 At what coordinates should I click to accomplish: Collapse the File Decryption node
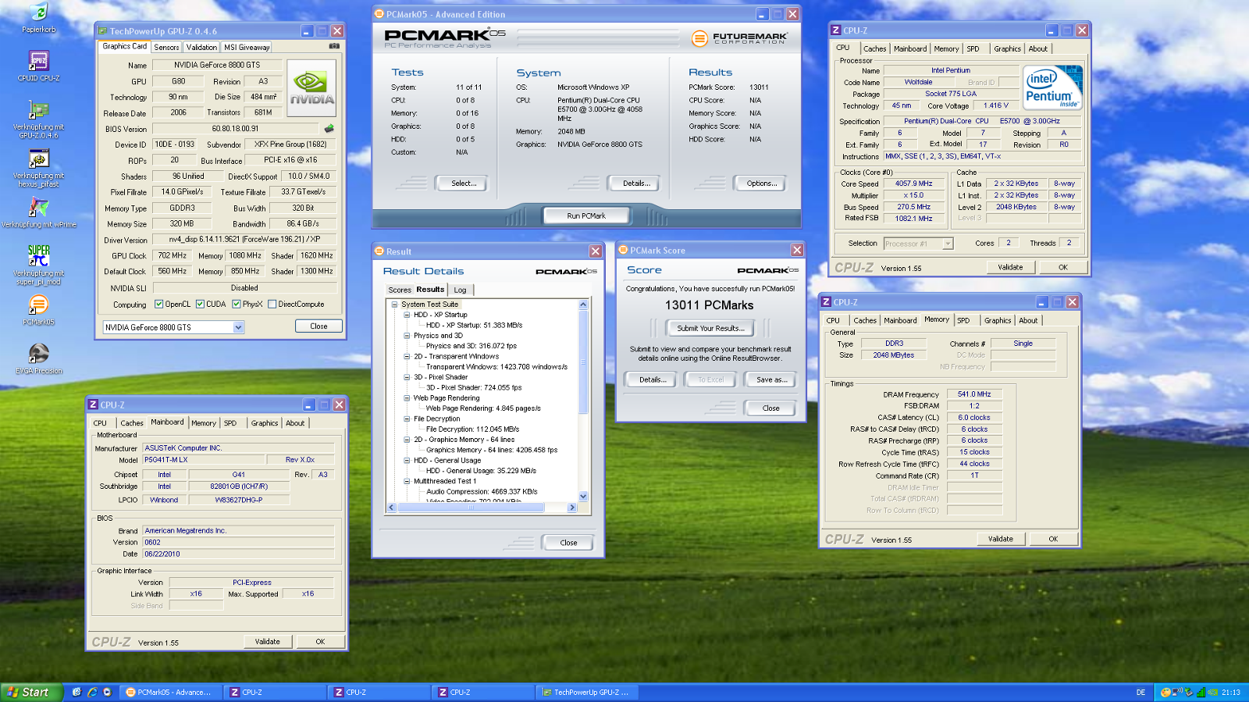[407, 419]
